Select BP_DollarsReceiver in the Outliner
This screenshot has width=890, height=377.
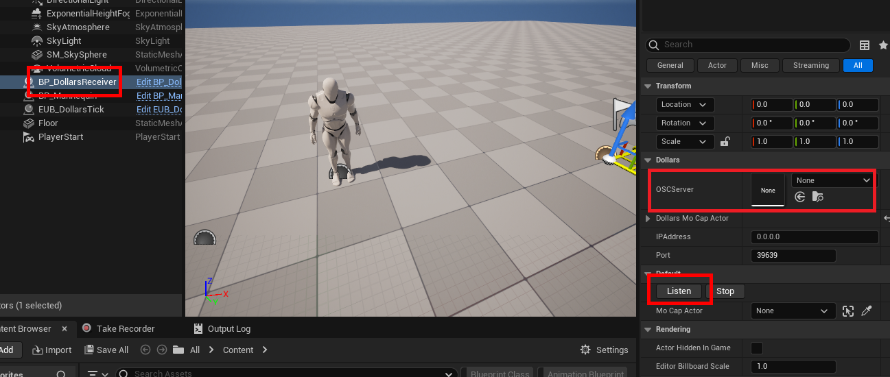tap(77, 82)
